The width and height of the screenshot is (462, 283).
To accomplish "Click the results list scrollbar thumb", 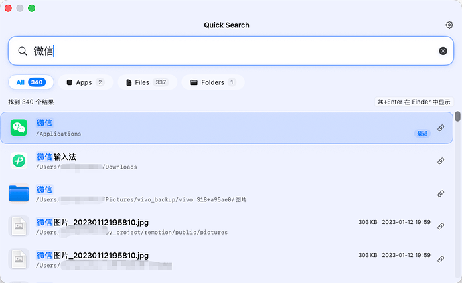I will [x=457, y=116].
